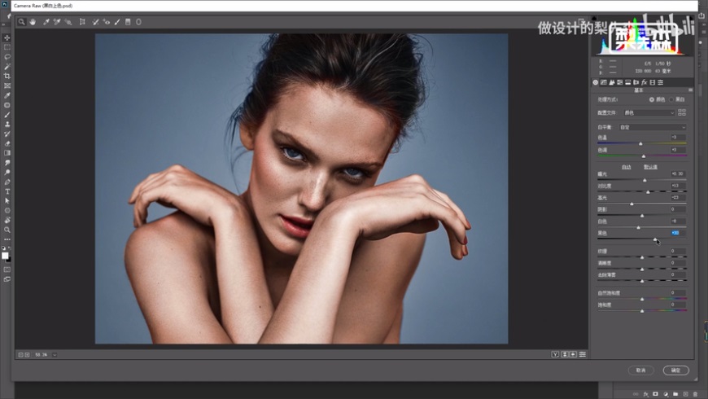Select the 颜色 (Color) treatment radio button

click(x=651, y=99)
